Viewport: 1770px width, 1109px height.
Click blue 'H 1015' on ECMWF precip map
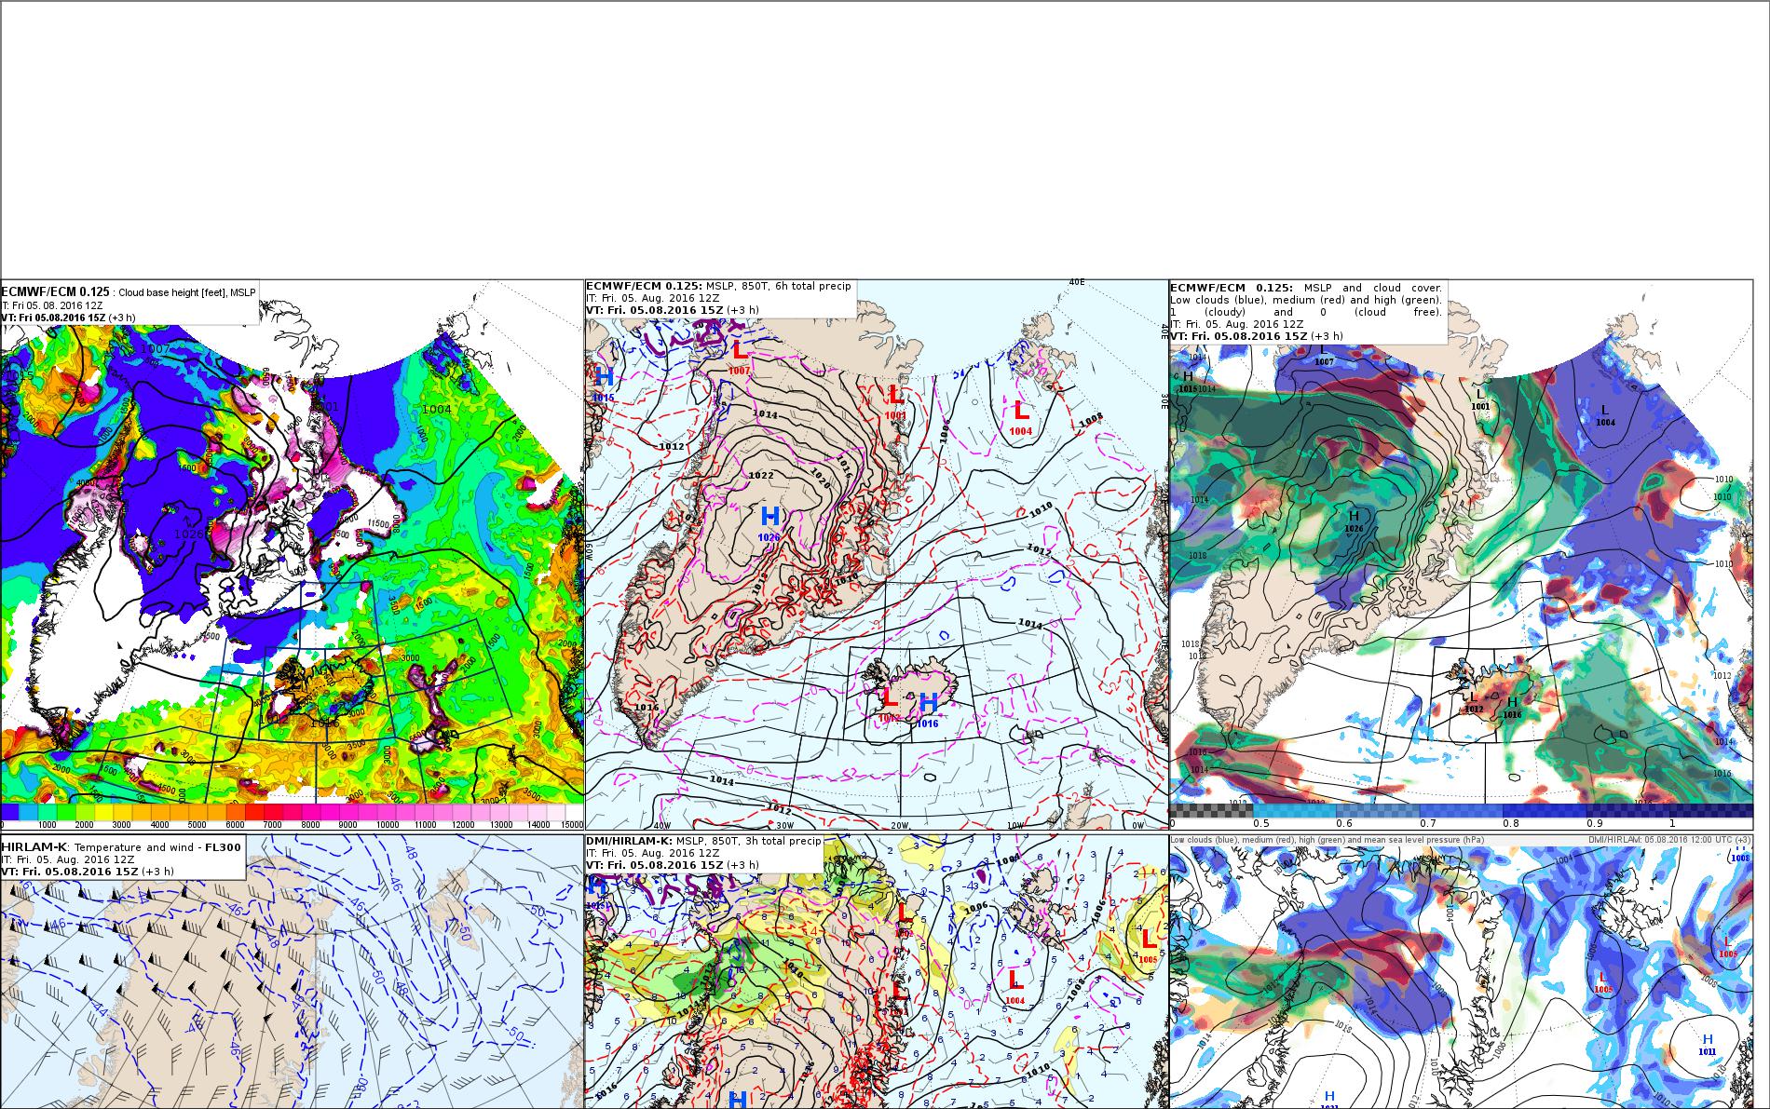tap(604, 383)
